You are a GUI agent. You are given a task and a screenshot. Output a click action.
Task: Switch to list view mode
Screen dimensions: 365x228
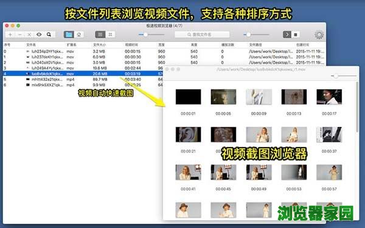coord(100,35)
